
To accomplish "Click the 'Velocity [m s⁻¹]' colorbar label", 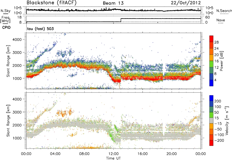I will point(226,120).
